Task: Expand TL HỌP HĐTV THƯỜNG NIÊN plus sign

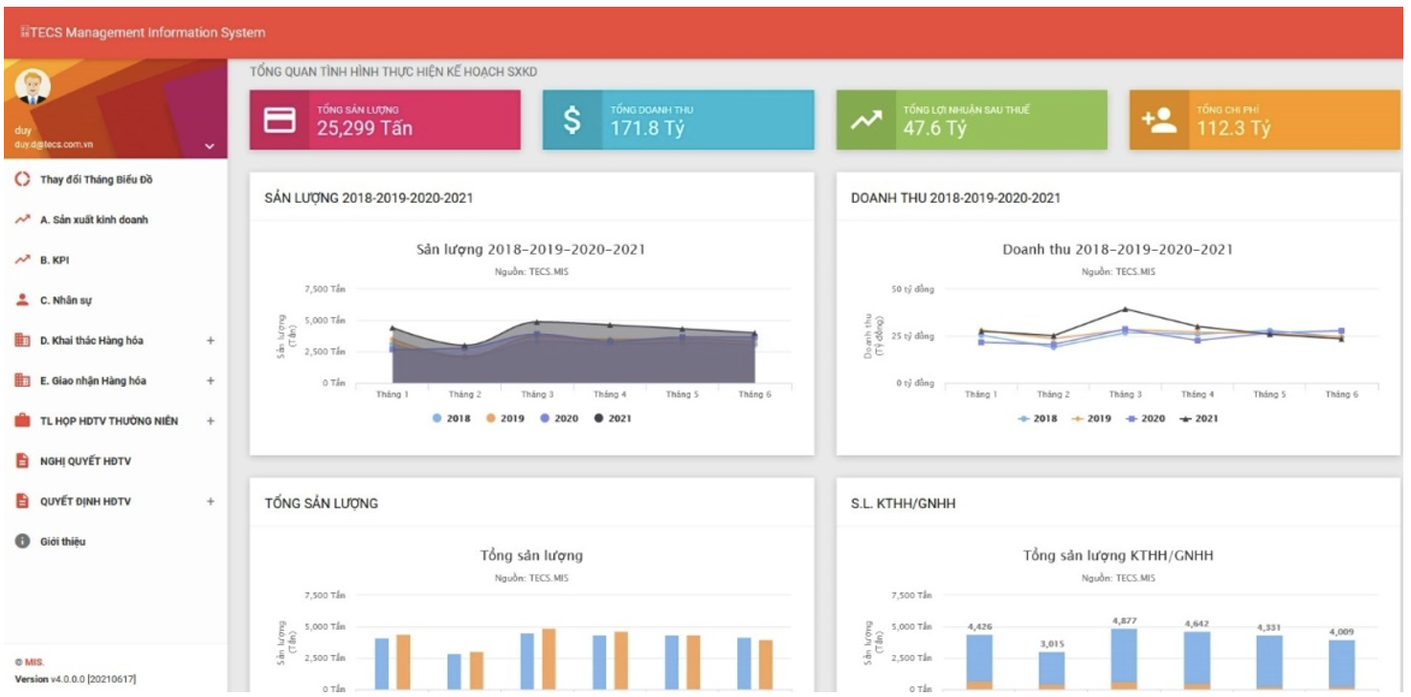Action: point(211,421)
